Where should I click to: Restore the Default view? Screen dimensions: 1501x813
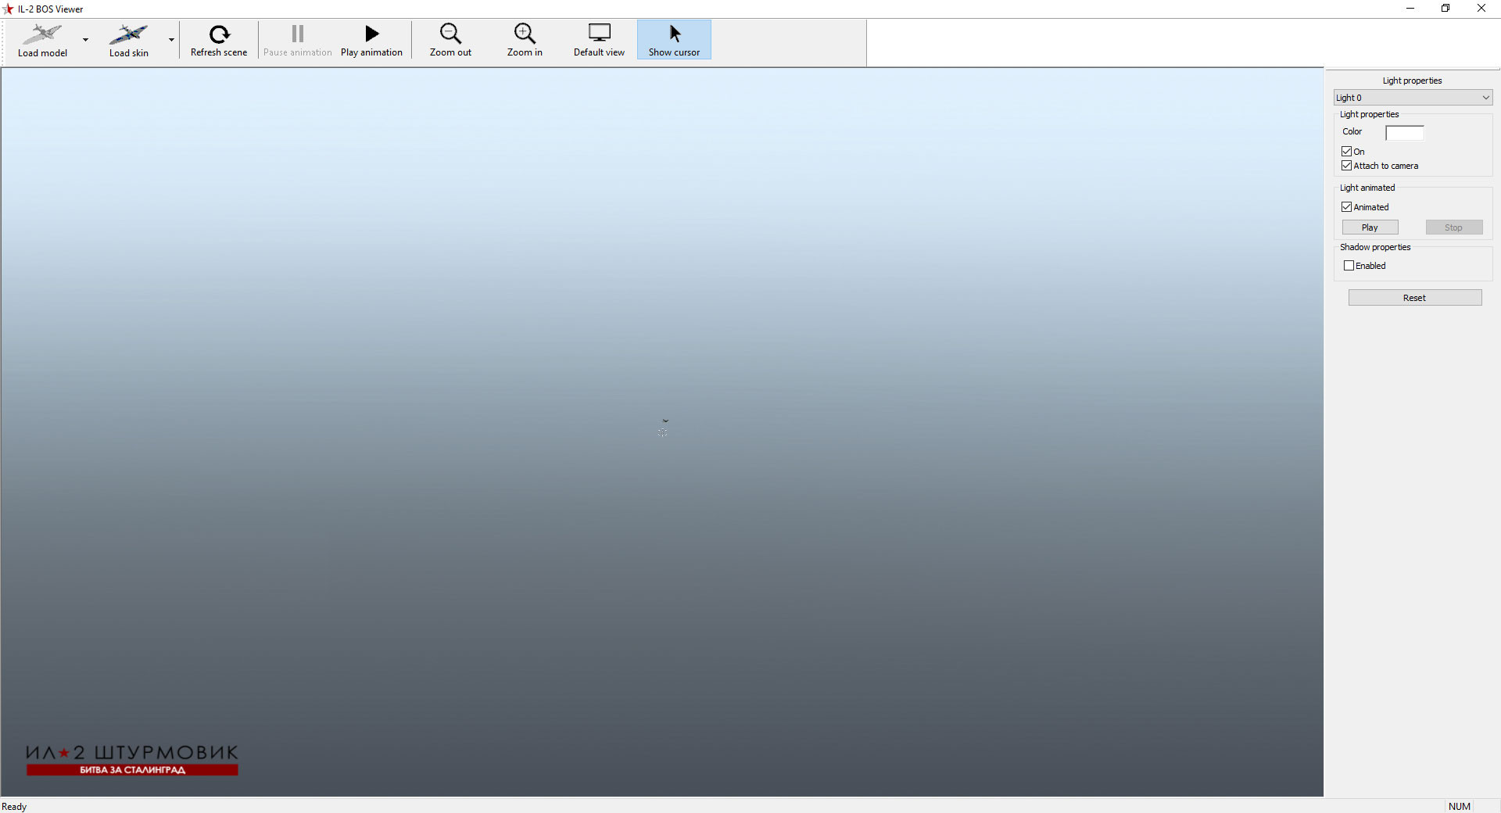(599, 40)
